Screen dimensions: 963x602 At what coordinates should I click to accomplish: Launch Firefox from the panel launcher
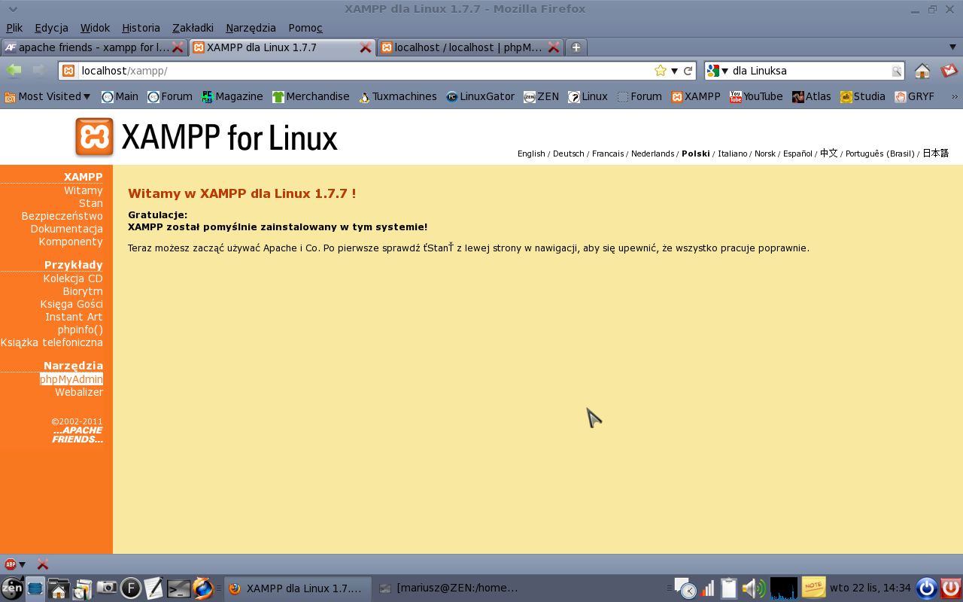(202, 588)
